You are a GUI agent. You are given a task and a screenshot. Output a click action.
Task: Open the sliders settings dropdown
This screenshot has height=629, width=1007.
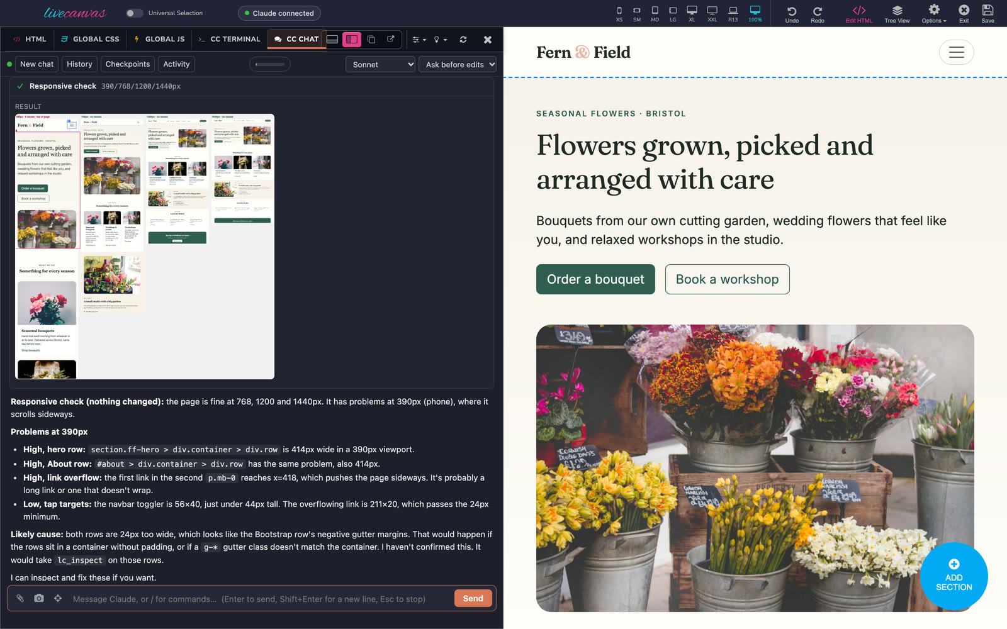[x=419, y=40]
